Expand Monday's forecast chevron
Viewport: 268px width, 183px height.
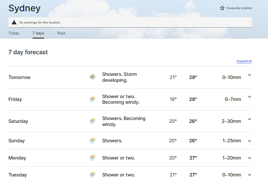(x=250, y=158)
